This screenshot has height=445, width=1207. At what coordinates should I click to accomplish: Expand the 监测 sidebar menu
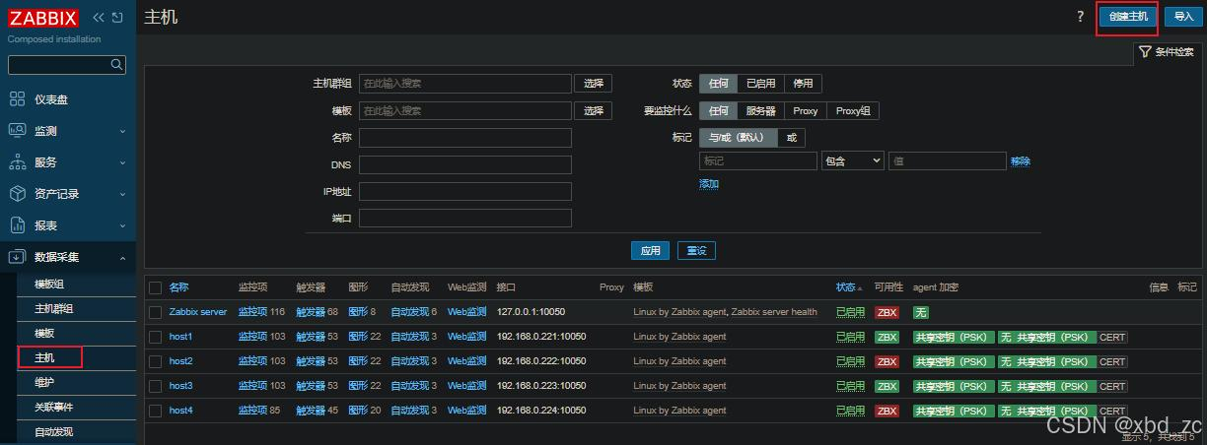(122, 131)
